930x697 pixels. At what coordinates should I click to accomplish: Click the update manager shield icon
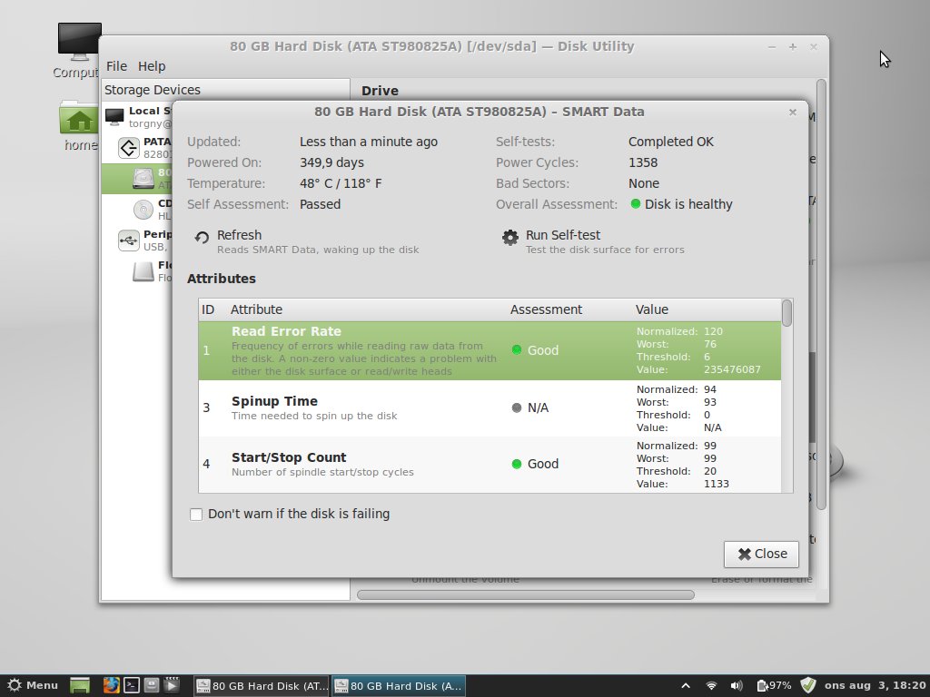(807, 686)
